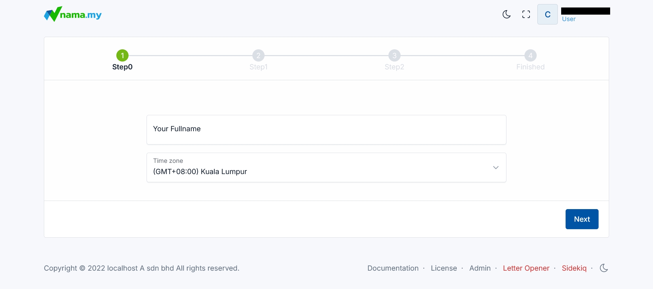Click the Finished tab label
The width and height of the screenshot is (653, 289).
point(530,67)
